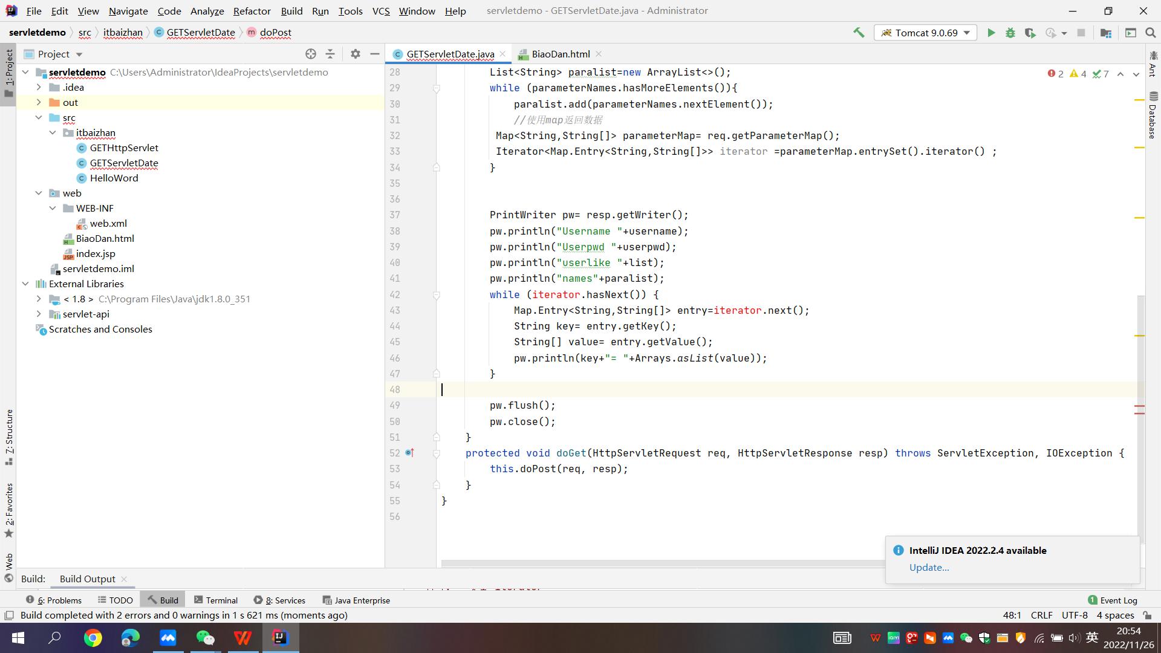Toggle tool window bars at status bar corner
Viewport: 1161px width, 653px height.
9,615
